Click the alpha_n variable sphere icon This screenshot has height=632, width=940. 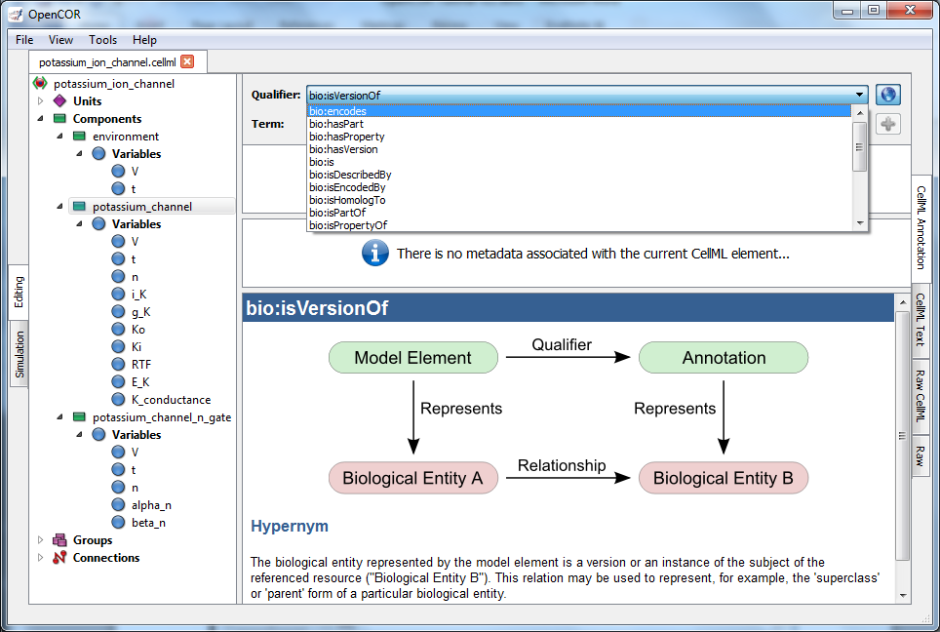(x=119, y=505)
